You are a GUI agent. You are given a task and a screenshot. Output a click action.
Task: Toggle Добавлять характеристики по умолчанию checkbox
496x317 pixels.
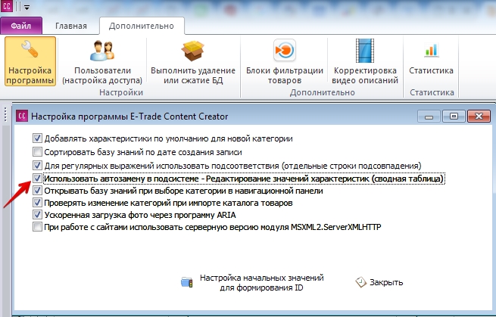[x=37, y=138]
